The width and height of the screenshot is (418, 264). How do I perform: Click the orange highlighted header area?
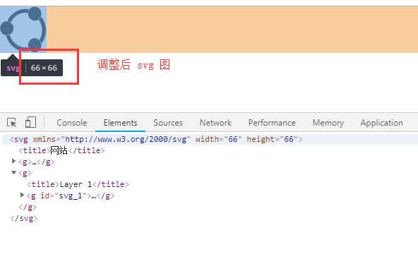point(232,30)
